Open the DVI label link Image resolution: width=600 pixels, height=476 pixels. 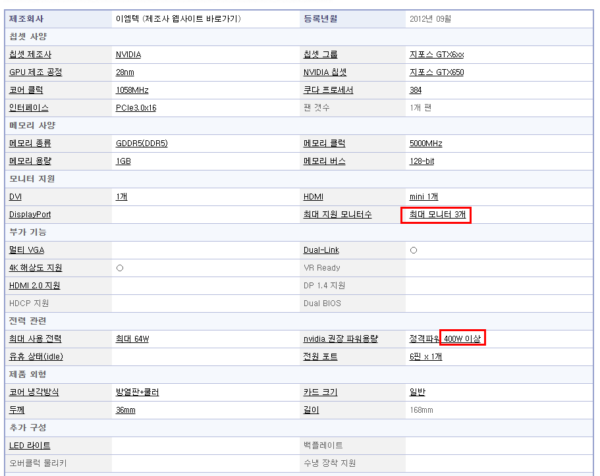pos(15,197)
